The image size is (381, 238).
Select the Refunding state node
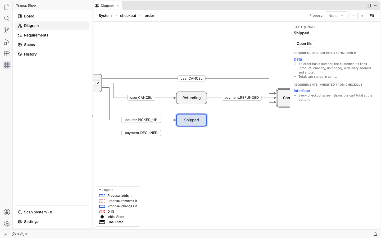(192, 98)
